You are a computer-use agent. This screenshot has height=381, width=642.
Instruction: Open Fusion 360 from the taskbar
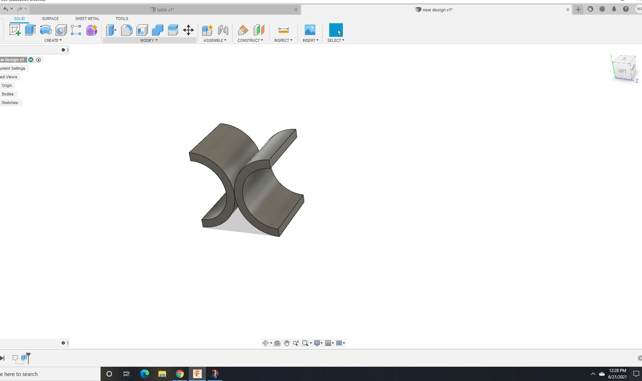[197, 374]
